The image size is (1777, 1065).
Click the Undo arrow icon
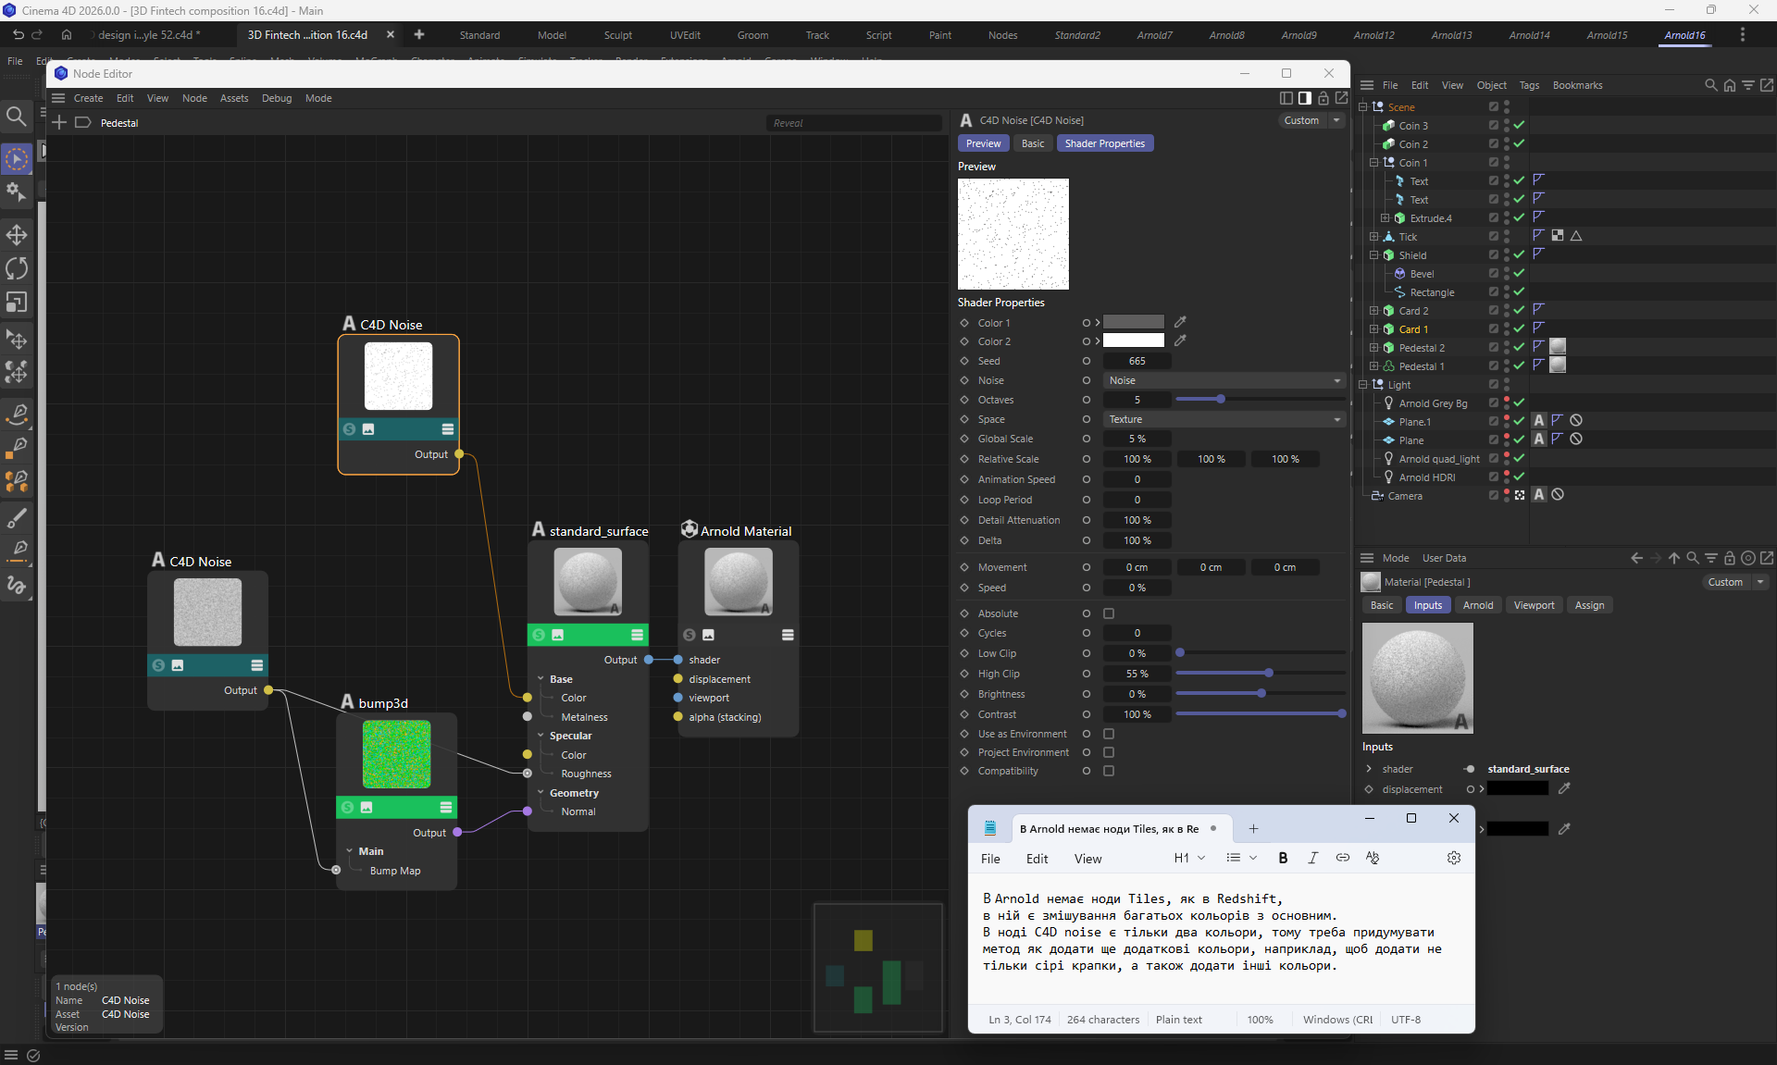click(18, 34)
